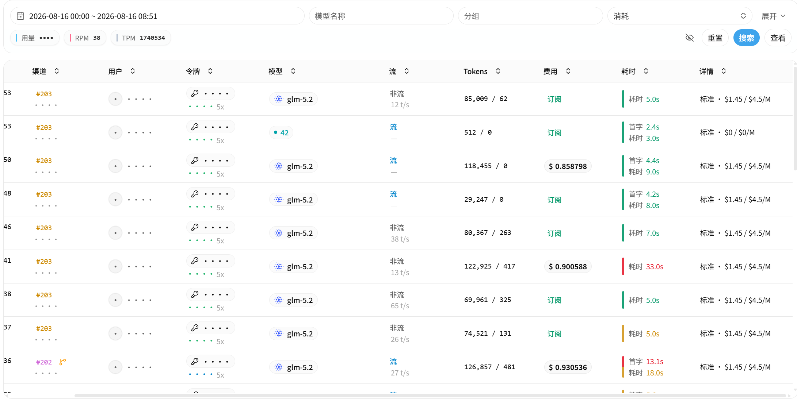Click the #202 channel link

[x=44, y=362]
